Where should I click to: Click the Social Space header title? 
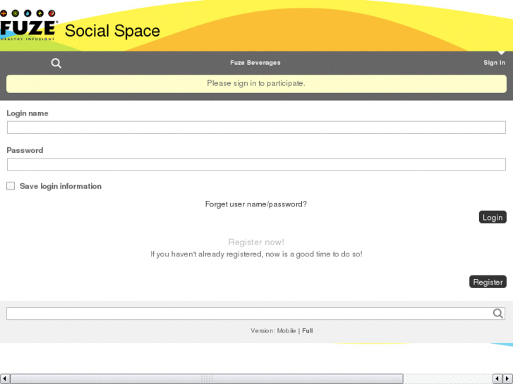112,31
